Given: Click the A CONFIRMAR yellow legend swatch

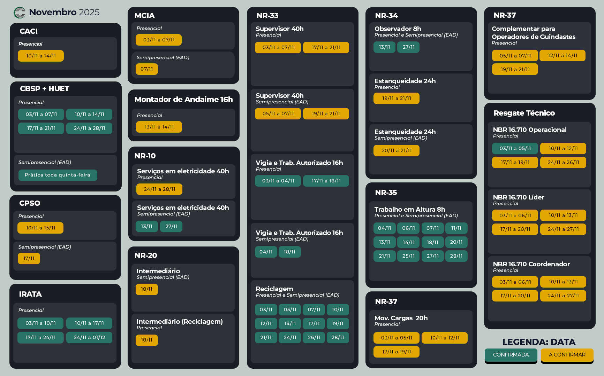Looking at the screenshot, I should point(567,355).
